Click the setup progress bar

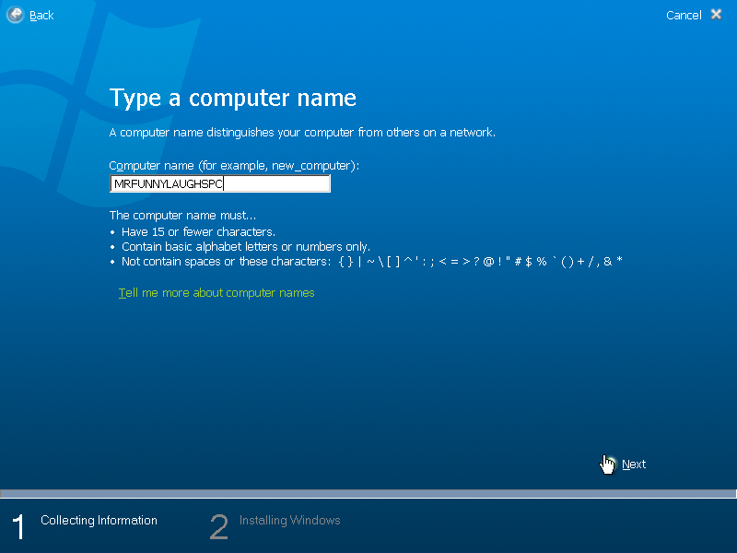tap(368, 494)
